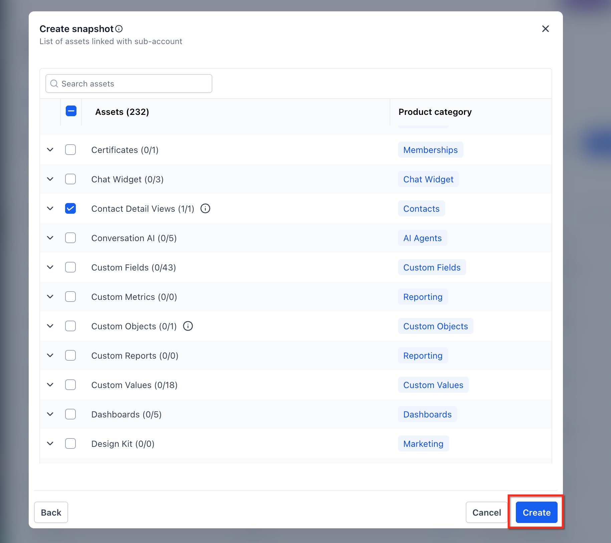Screen dimensions: 611x543
Task: Expand the Chat Widget row chevron
Action: click(50, 179)
